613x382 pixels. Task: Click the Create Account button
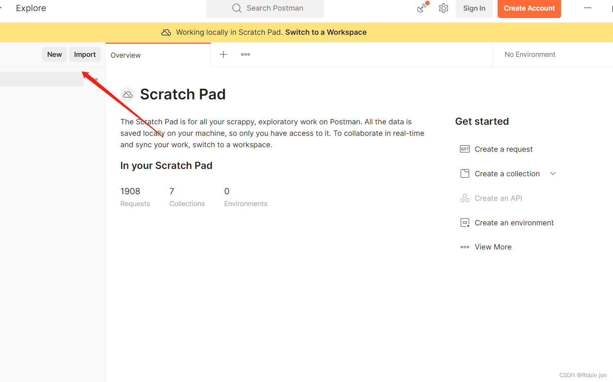click(x=529, y=8)
